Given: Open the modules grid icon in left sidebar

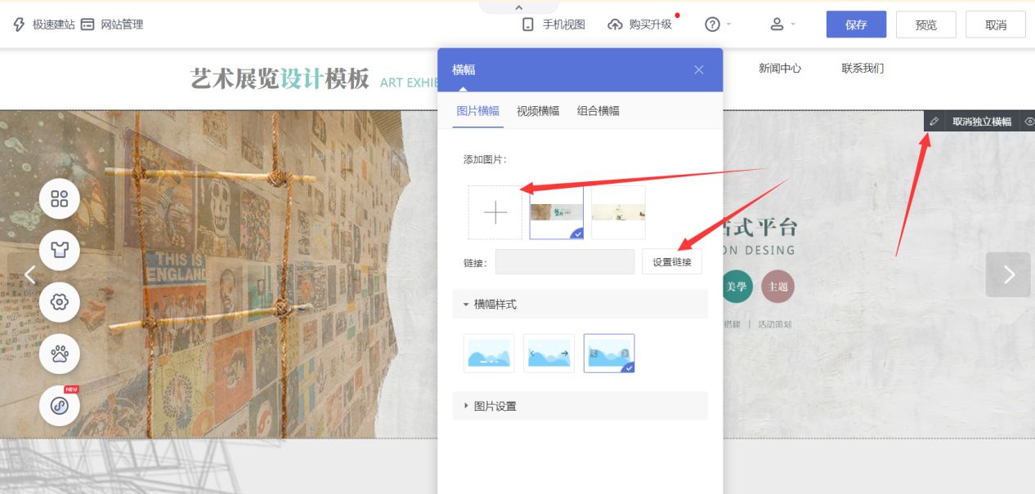Looking at the screenshot, I should coord(60,199).
